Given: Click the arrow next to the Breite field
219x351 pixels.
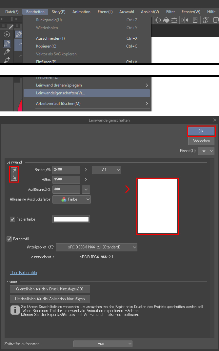Looking at the screenshot, I should tap(86, 170).
